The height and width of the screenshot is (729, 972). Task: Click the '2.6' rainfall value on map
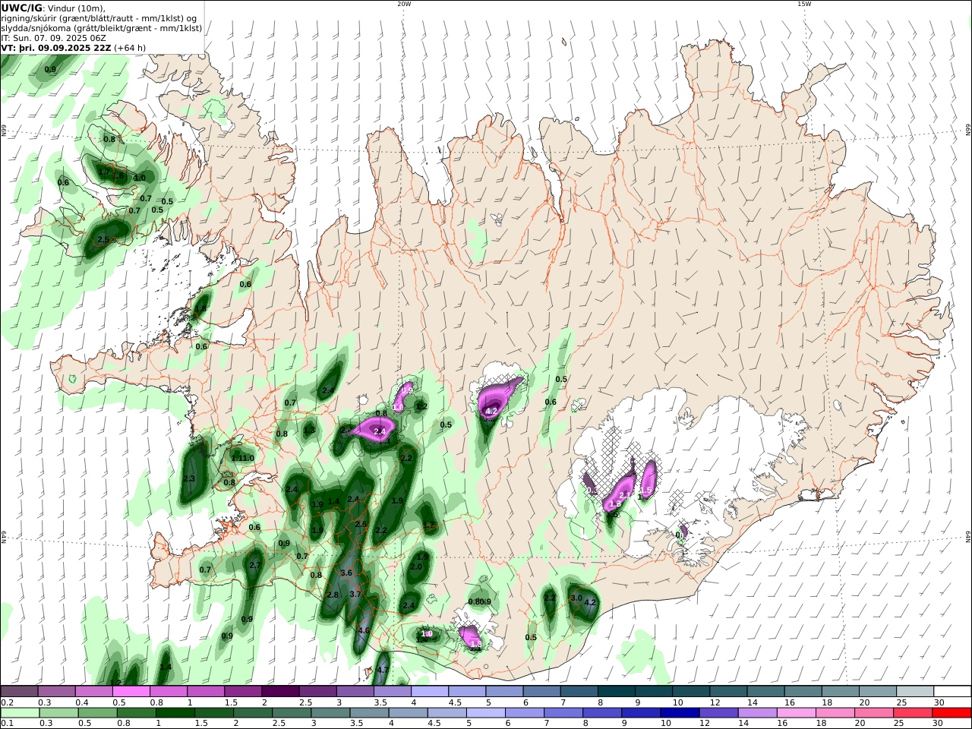click(x=361, y=525)
